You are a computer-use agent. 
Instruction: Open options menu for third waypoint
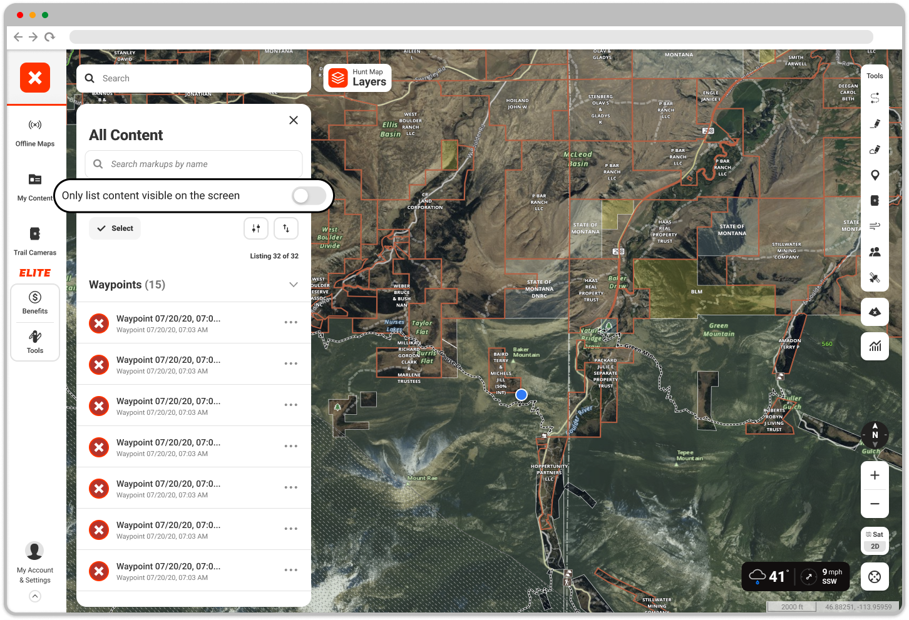pos(291,405)
